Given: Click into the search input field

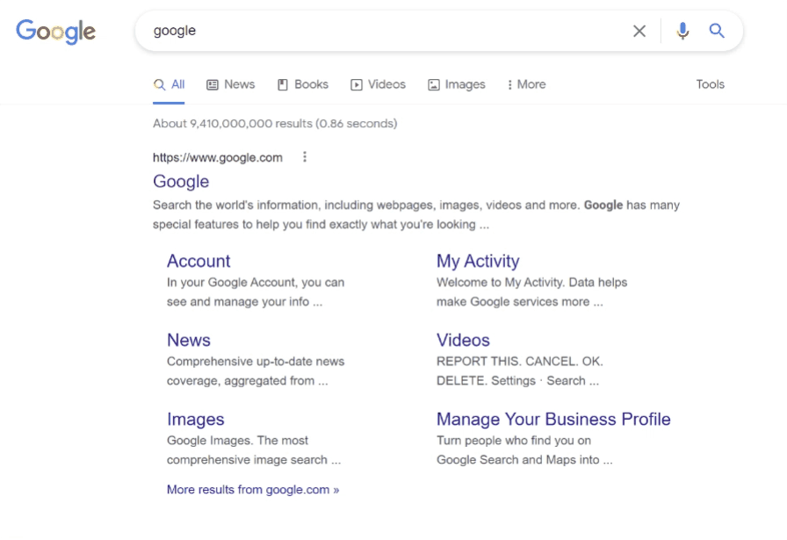Looking at the screenshot, I should coord(386,31).
